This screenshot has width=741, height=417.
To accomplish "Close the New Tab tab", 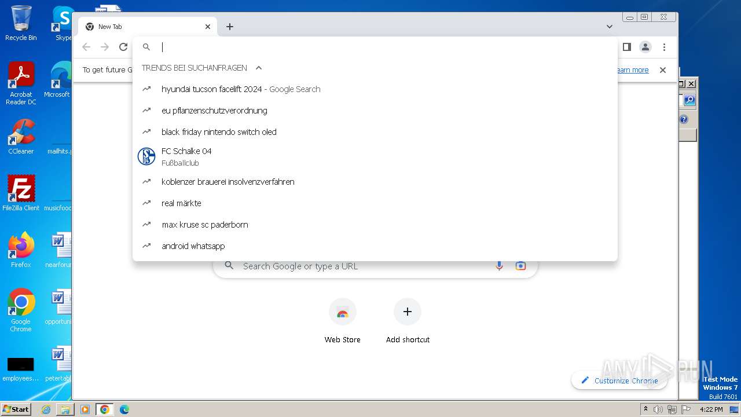I will [208, 27].
